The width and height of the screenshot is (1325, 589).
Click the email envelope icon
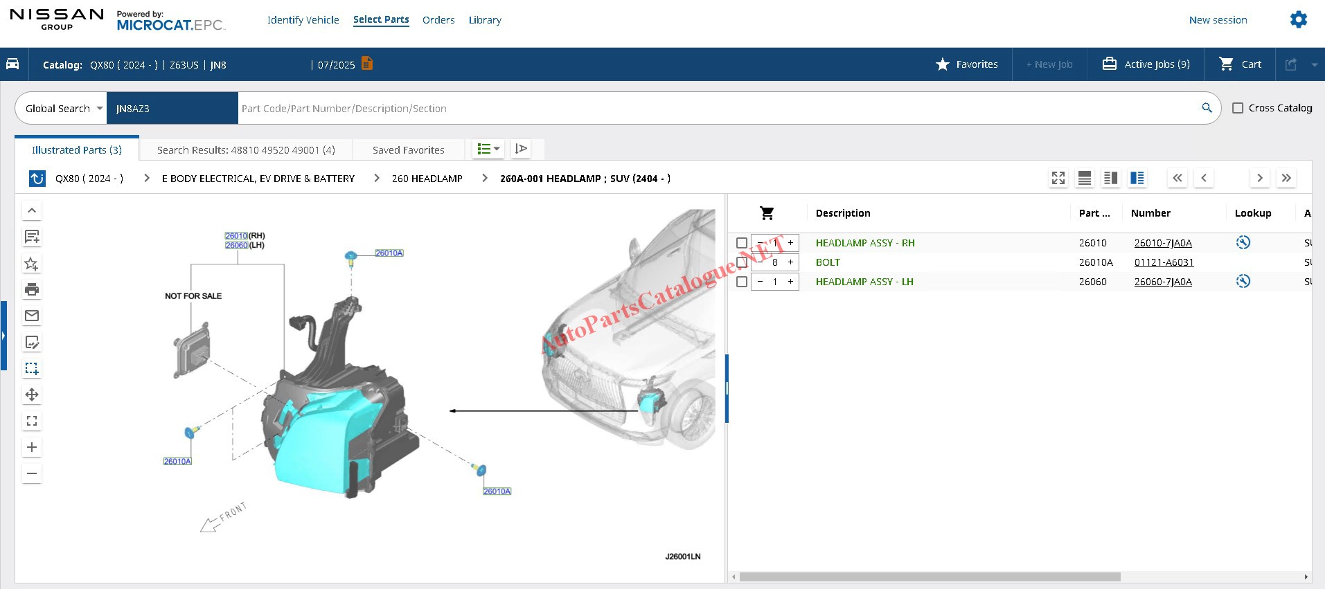(x=32, y=316)
